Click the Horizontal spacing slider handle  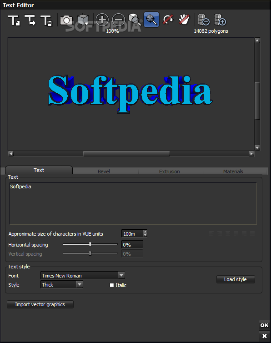[90, 244]
